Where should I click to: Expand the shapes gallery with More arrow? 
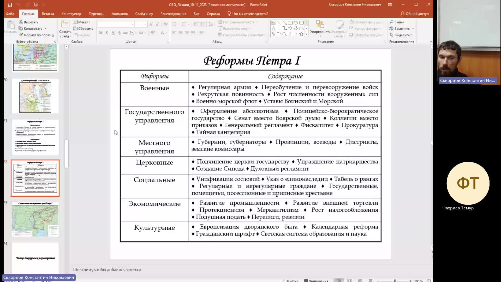(x=307, y=34)
